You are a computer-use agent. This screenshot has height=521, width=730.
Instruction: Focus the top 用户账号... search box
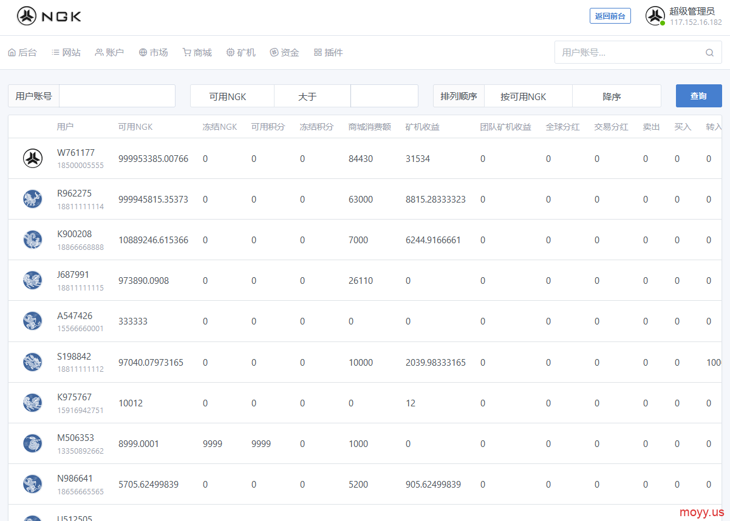638,53
